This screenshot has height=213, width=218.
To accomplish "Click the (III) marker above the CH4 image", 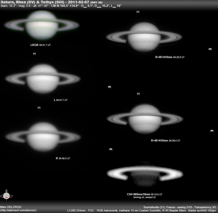I will coord(111,149).
